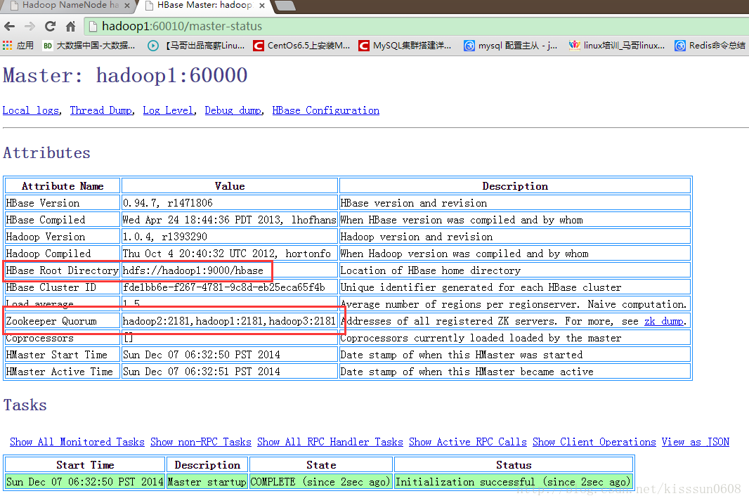Screen dimensions: 749x503
Task: Follow the zk dump link
Action: point(664,321)
